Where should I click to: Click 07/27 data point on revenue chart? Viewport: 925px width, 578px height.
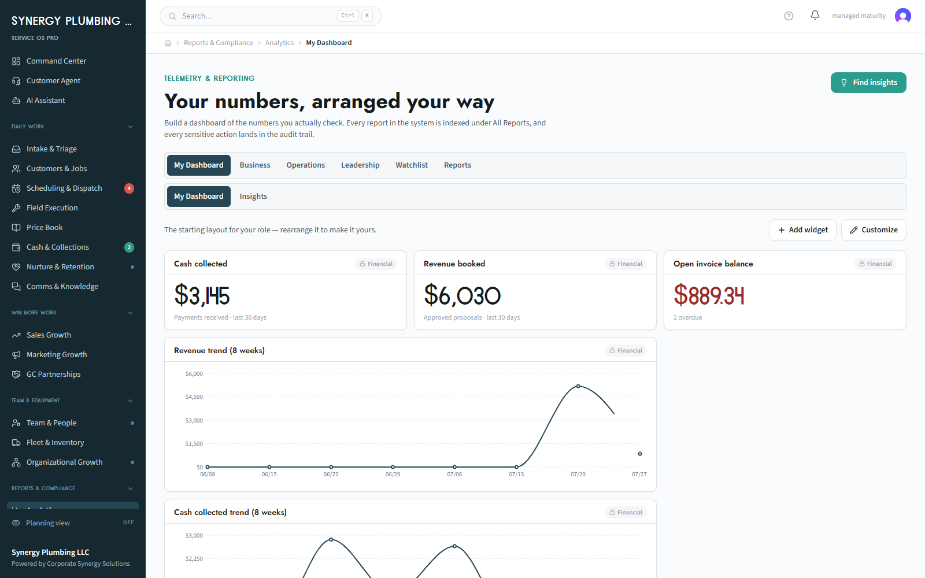point(640,454)
